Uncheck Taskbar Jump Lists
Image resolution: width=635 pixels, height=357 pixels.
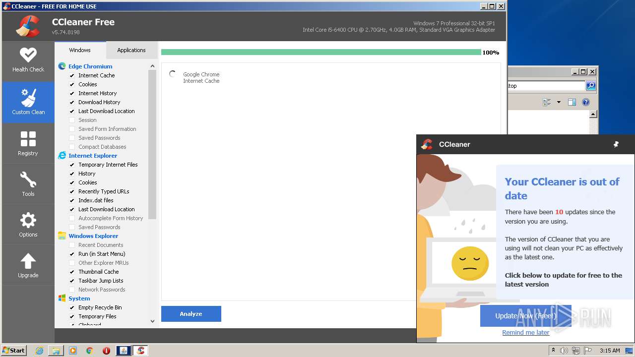[72, 281]
